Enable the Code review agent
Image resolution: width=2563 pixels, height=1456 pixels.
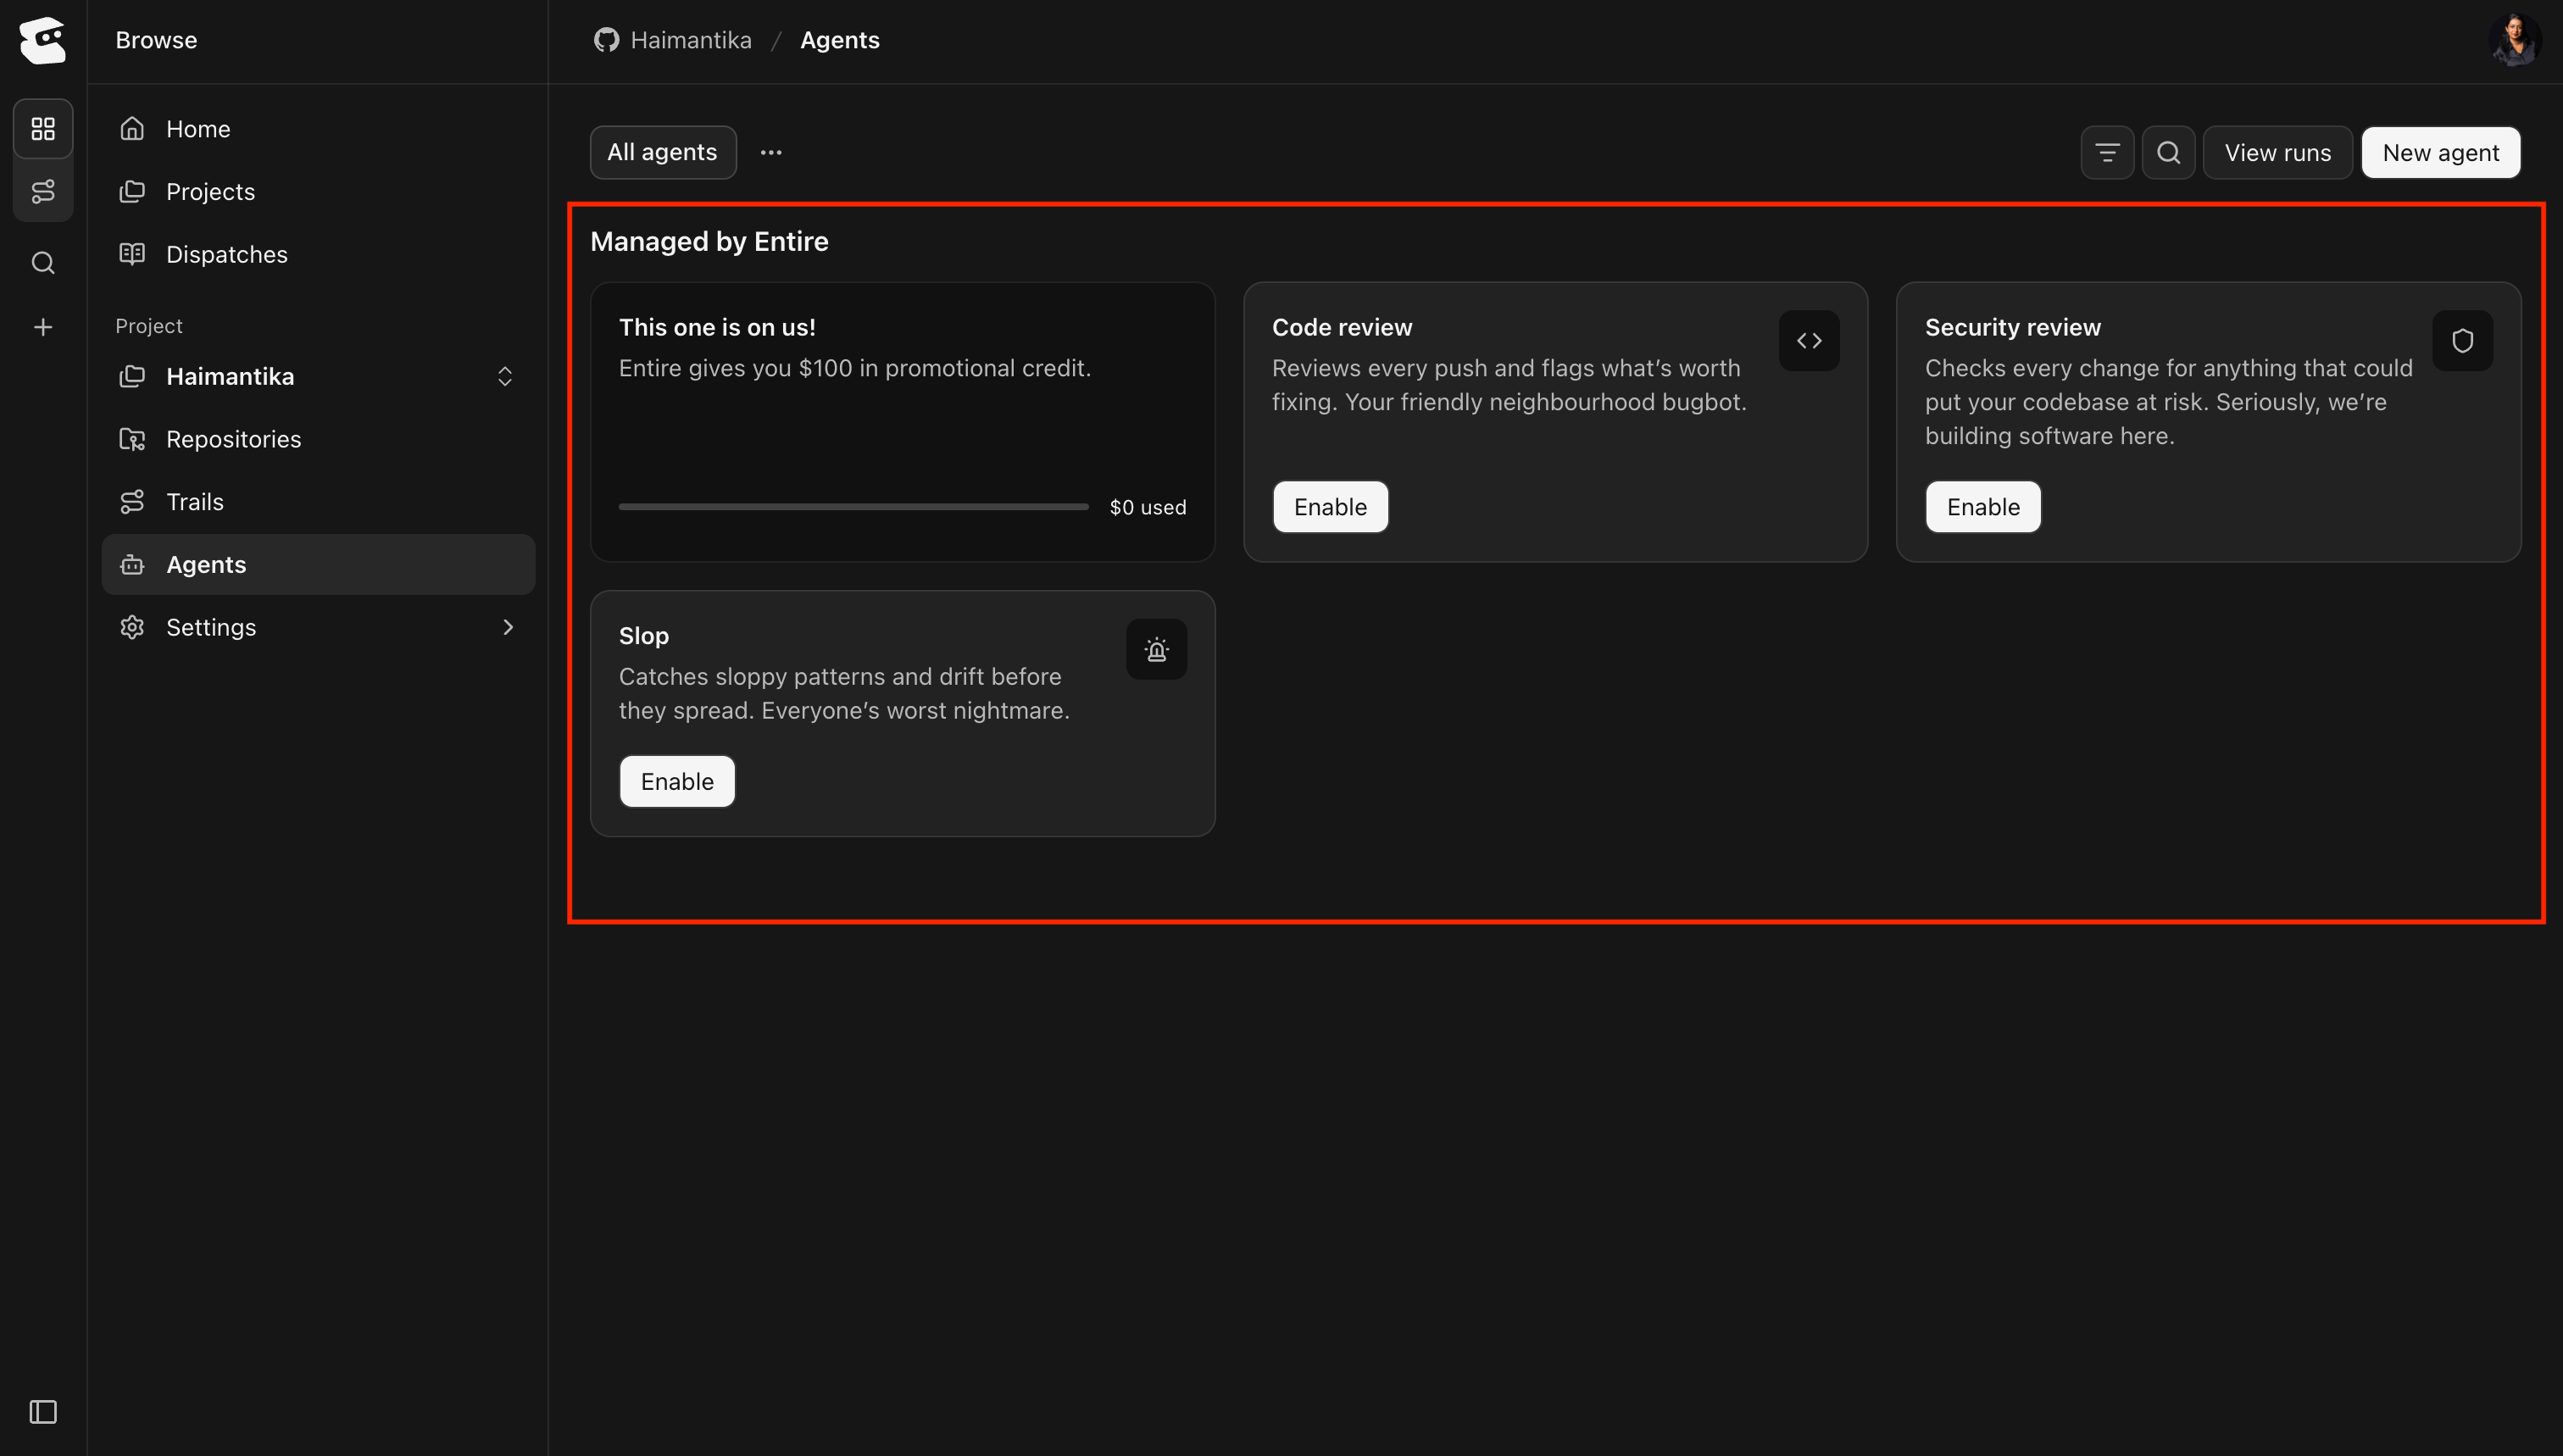[1330, 507]
